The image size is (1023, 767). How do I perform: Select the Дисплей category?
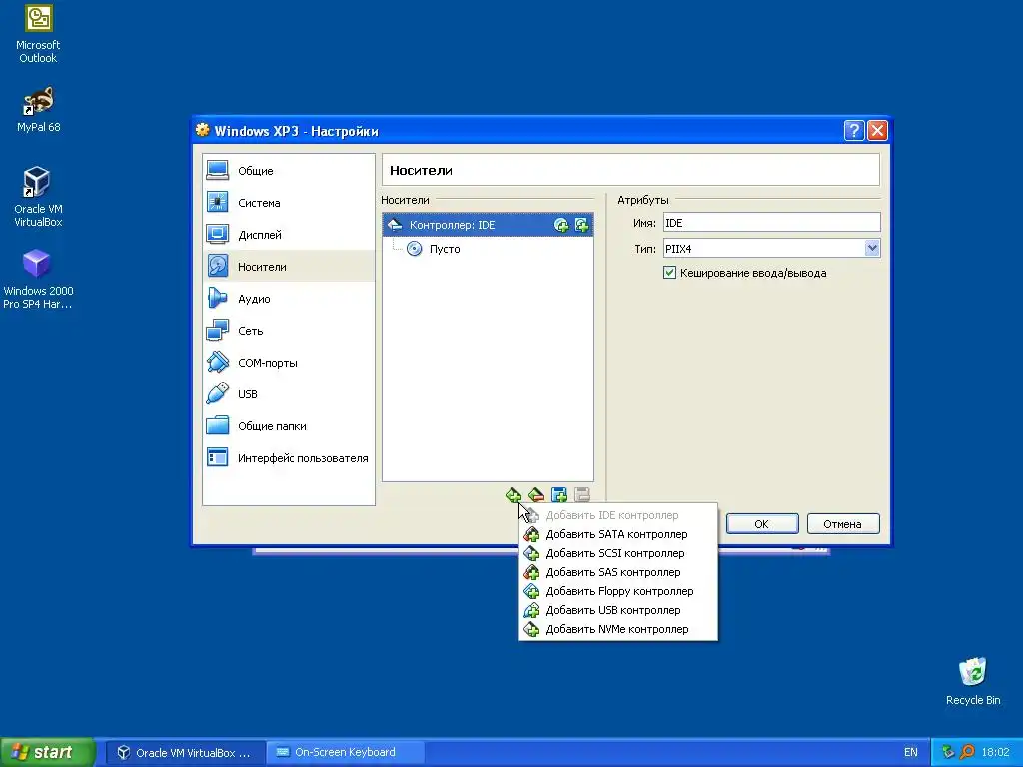[x=289, y=234]
